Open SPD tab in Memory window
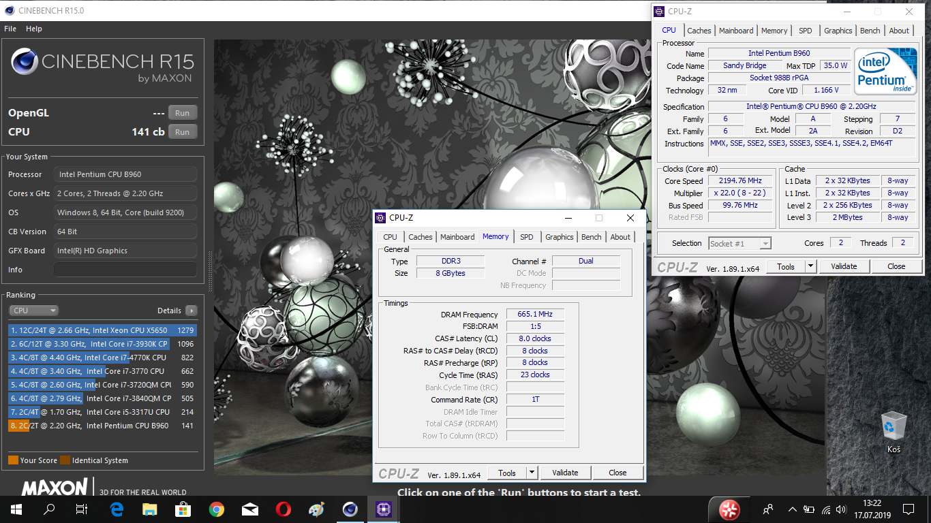 [527, 237]
